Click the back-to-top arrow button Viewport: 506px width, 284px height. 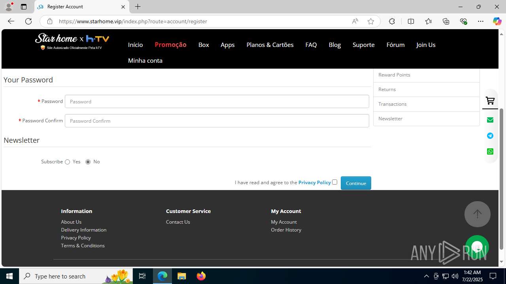(x=478, y=214)
